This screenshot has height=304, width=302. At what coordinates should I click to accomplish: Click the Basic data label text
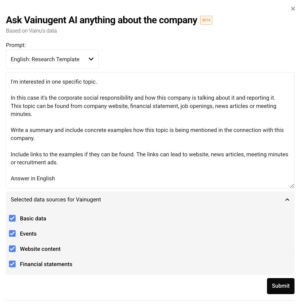[x=33, y=219]
